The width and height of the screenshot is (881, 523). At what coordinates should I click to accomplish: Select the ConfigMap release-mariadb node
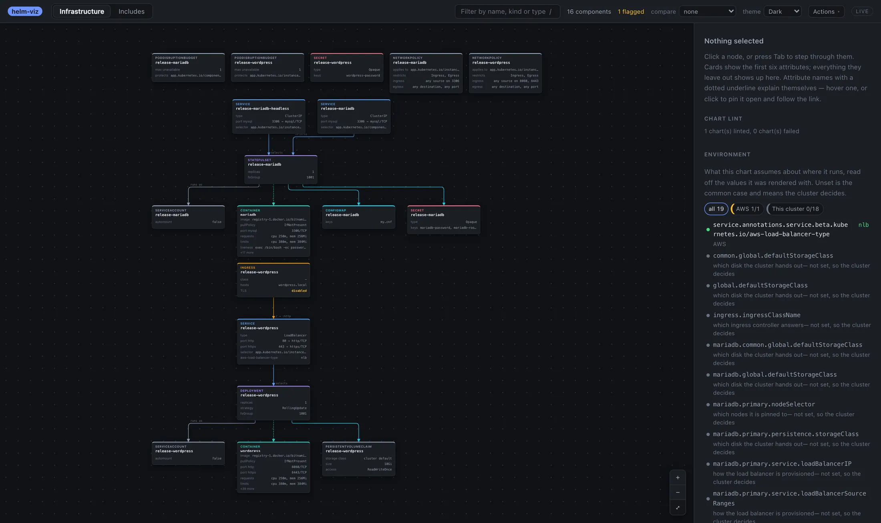[358, 217]
